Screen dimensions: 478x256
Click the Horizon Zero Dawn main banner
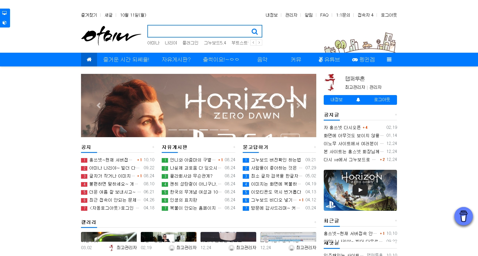coord(198,105)
